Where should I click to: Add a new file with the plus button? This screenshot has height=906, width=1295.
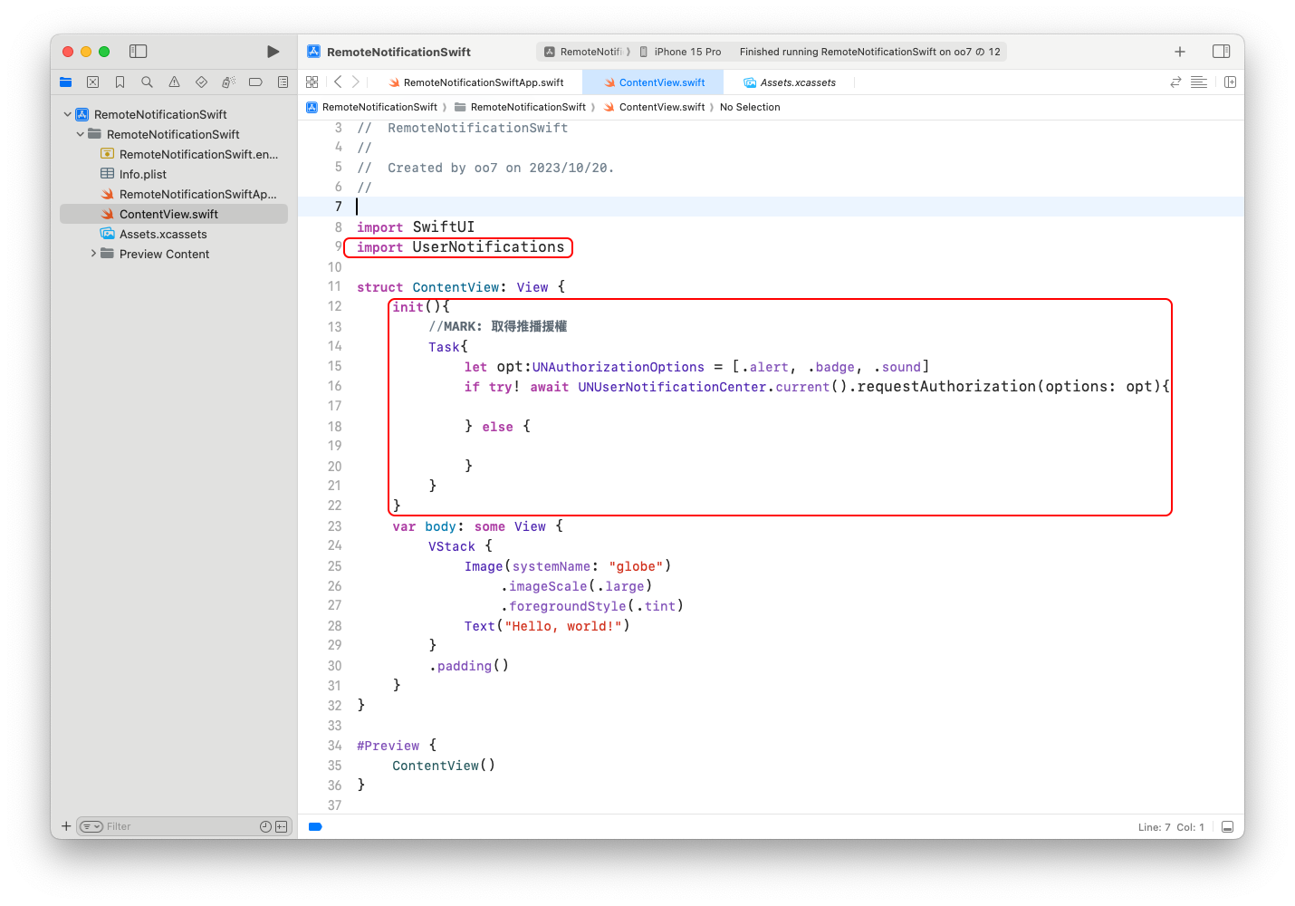(66, 826)
